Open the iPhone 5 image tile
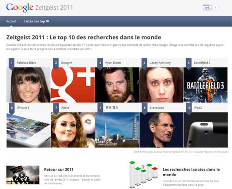 coord(28,130)
